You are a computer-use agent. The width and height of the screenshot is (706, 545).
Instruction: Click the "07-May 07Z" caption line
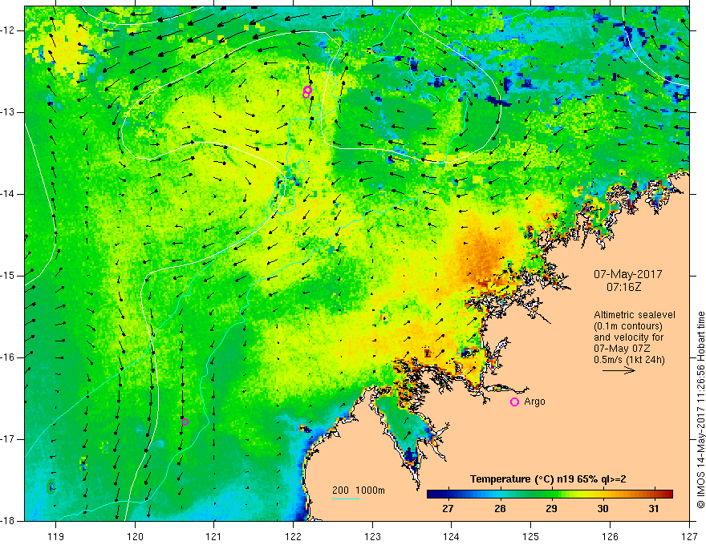(621, 348)
